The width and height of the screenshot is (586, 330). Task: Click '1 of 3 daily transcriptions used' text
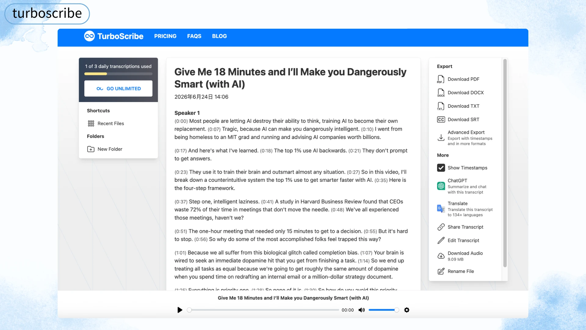[118, 66]
